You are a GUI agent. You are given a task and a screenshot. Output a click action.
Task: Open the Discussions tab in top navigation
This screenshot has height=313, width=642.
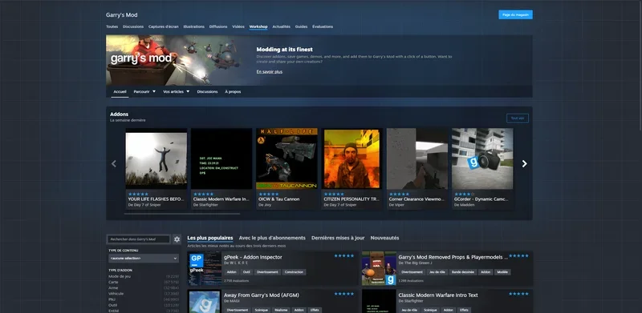[x=133, y=26]
